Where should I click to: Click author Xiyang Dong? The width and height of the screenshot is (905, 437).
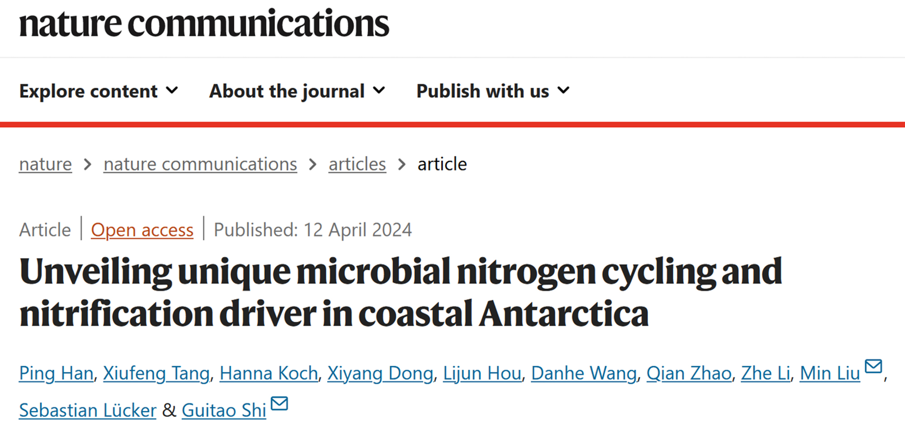click(380, 373)
